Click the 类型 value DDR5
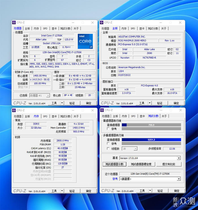Viewport: 198px width, 210px height. click(x=36, y=124)
